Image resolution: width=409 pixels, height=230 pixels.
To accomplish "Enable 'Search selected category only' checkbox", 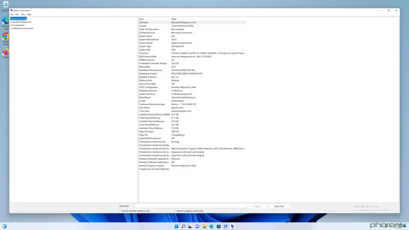I will pos(121,211).
